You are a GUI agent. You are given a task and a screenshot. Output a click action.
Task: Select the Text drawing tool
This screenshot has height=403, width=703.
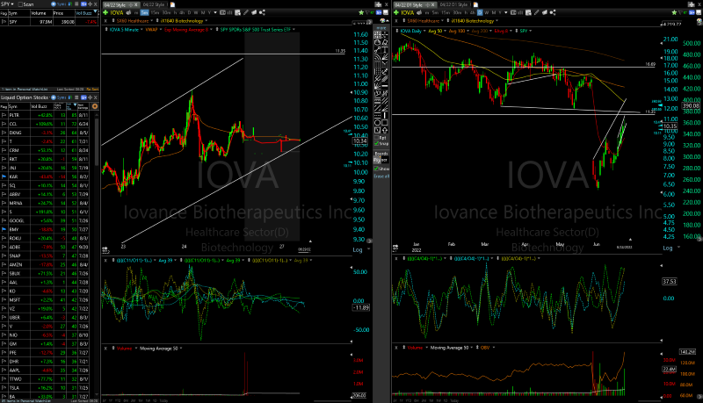click(385, 49)
